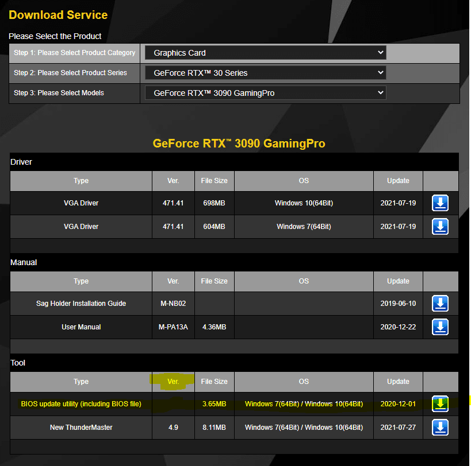Click 'Windows 10(64Bit)' OS cell
The image size is (471, 466).
tap(304, 203)
